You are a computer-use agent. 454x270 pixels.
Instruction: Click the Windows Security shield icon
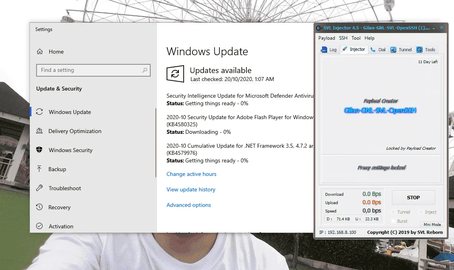pos(39,150)
